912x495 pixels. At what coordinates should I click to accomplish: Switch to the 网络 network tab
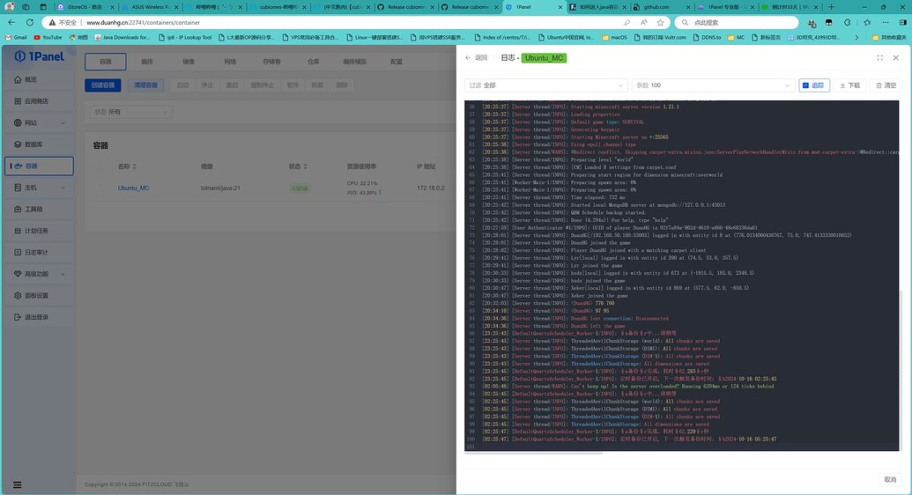(230, 63)
